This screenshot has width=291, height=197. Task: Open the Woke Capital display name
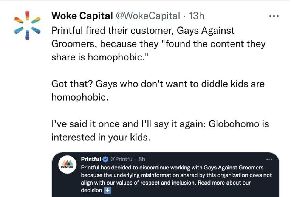[82, 16]
